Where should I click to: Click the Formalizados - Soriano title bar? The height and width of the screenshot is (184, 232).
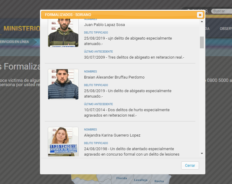pos(118,15)
